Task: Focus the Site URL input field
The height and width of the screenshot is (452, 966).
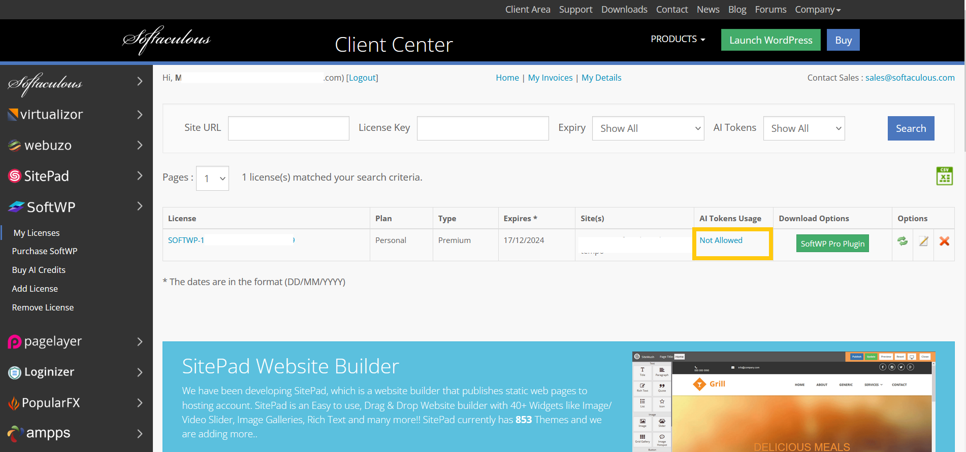Action: coord(288,128)
